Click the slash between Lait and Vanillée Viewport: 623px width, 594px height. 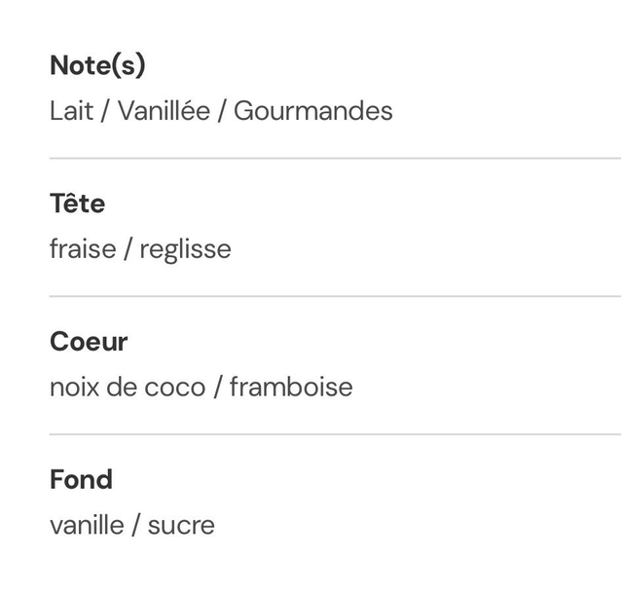(x=106, y=111)
